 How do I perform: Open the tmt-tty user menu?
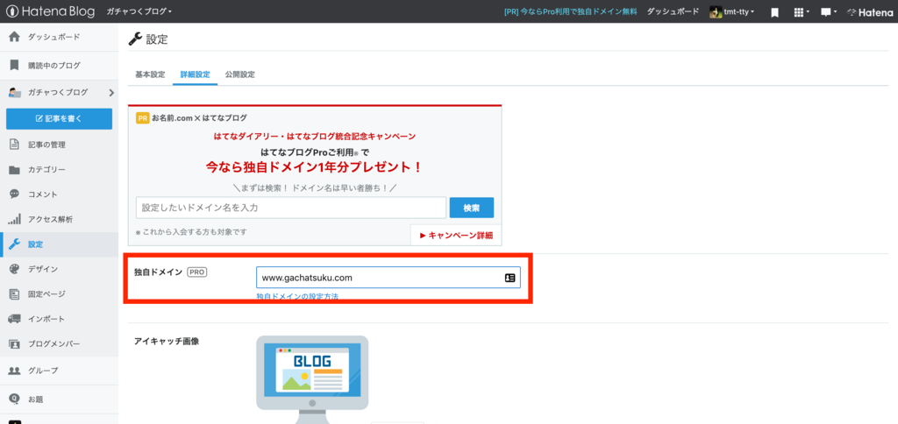pos(732,11)
